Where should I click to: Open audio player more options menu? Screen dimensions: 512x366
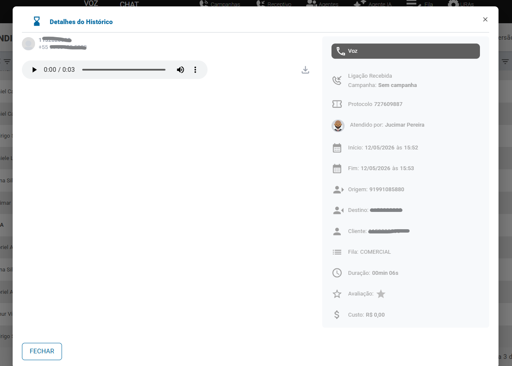[195, 70]
